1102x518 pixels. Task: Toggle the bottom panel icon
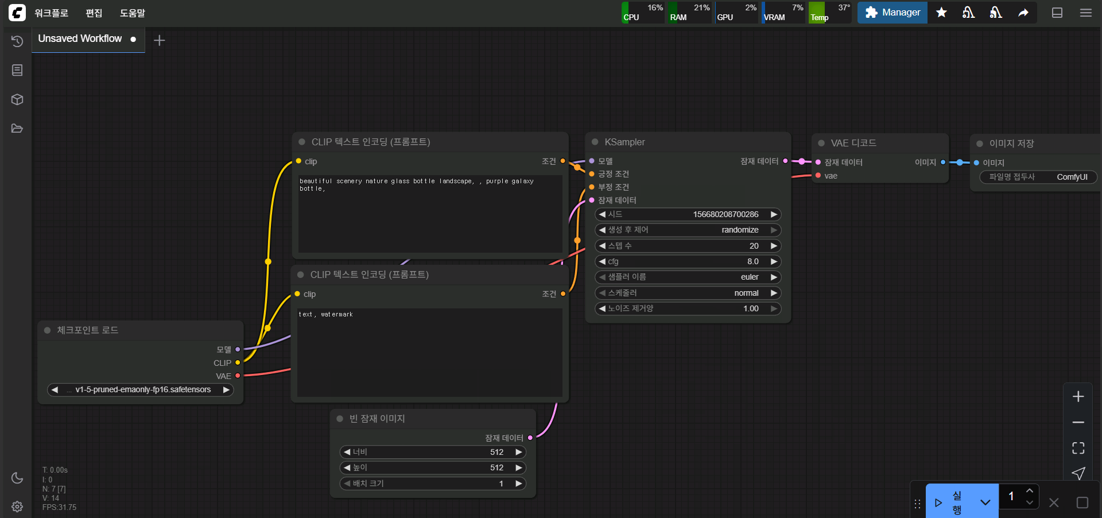tap(1057, 13)
